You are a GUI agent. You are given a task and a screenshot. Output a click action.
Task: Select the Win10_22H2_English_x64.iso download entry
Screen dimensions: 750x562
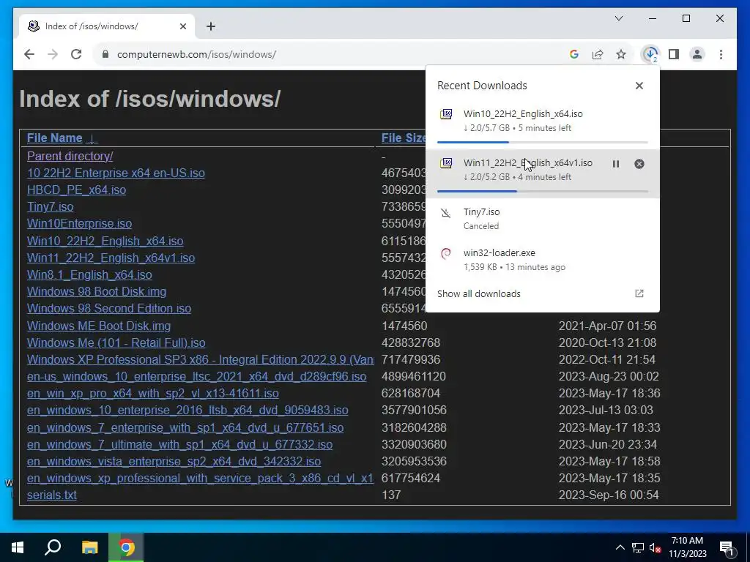tap(543, 124)
